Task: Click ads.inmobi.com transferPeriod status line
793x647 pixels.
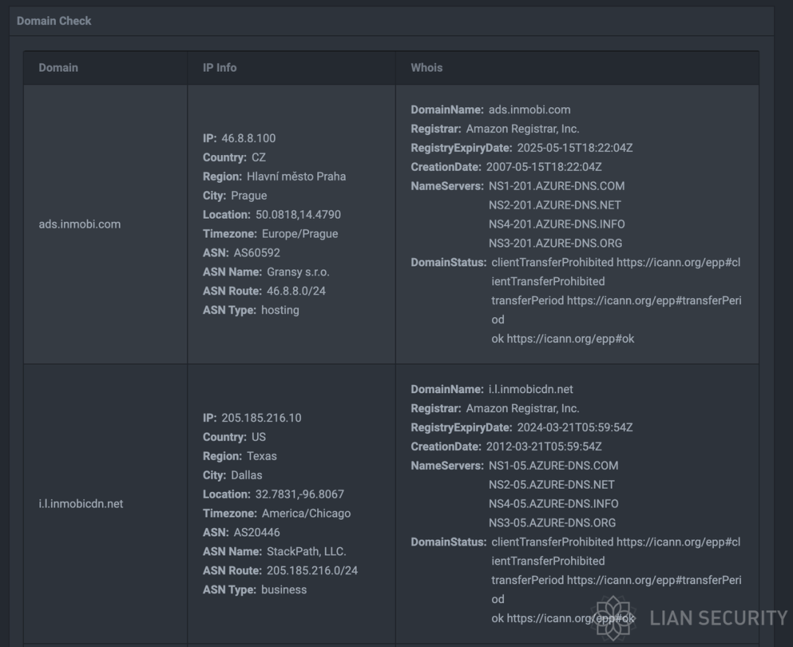Action: click(x=617, y=310)
